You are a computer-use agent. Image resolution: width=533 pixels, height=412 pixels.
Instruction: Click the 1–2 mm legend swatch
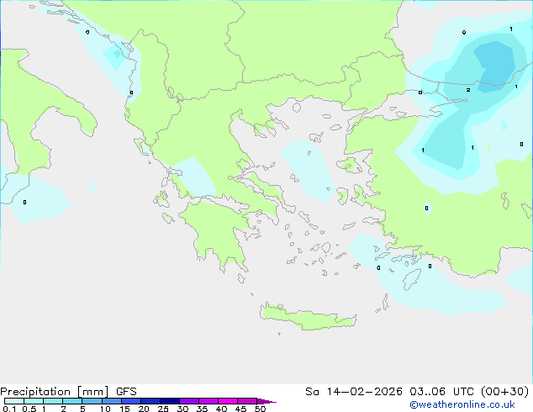(53, 401)
